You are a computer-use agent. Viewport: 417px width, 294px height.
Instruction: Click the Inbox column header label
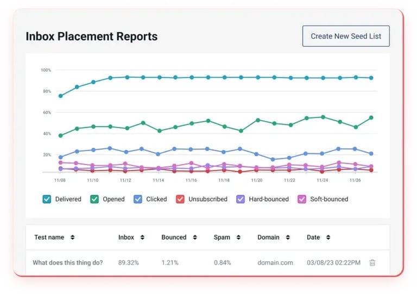coord(126,237)
